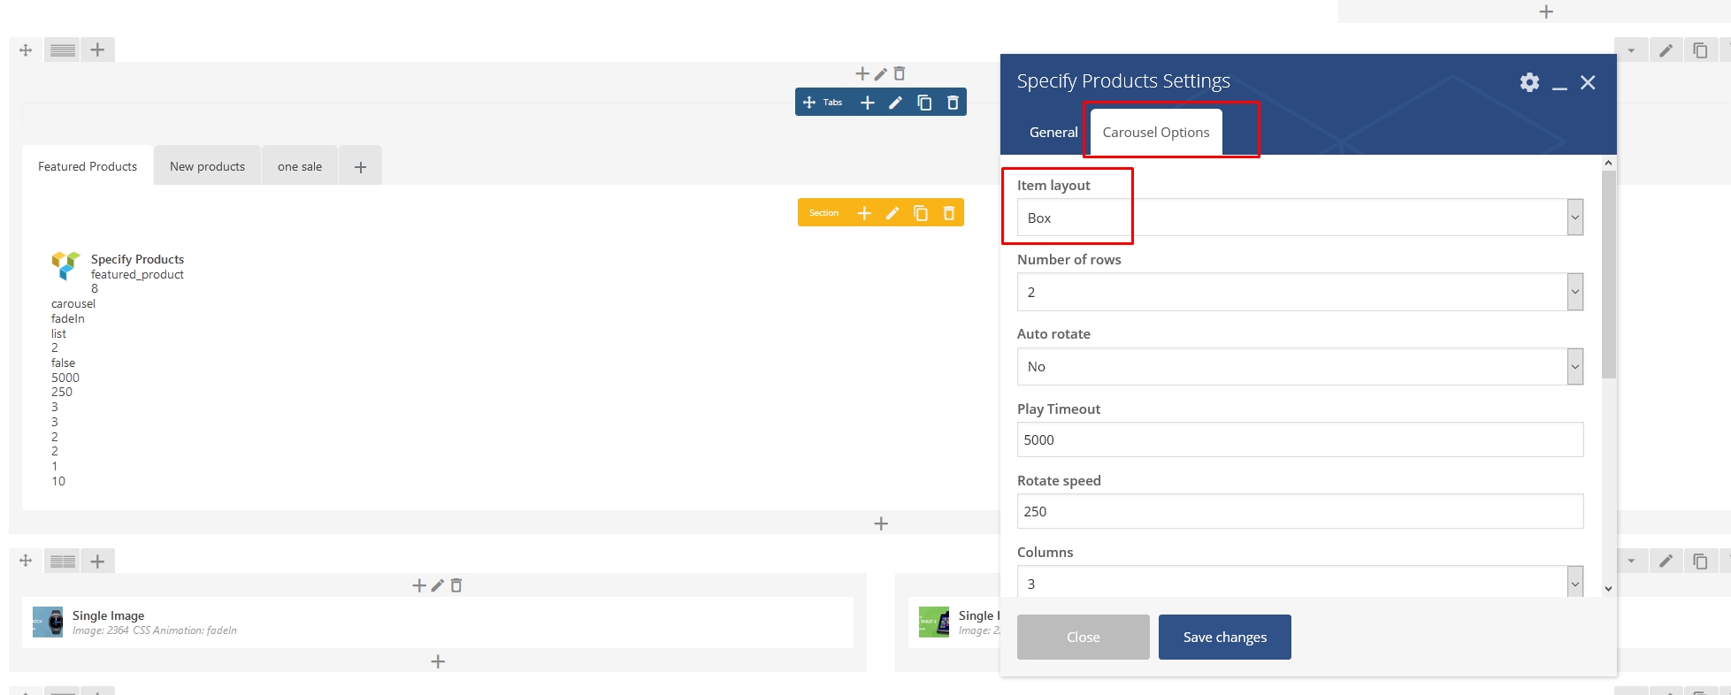
Task: Click the gear icon in settings header
Action: point(1529,82)
